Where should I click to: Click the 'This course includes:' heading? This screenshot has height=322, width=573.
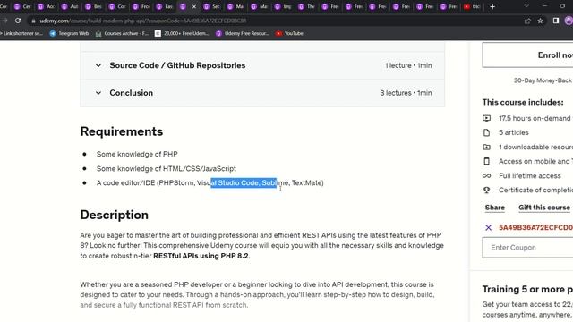coord(523,102)
